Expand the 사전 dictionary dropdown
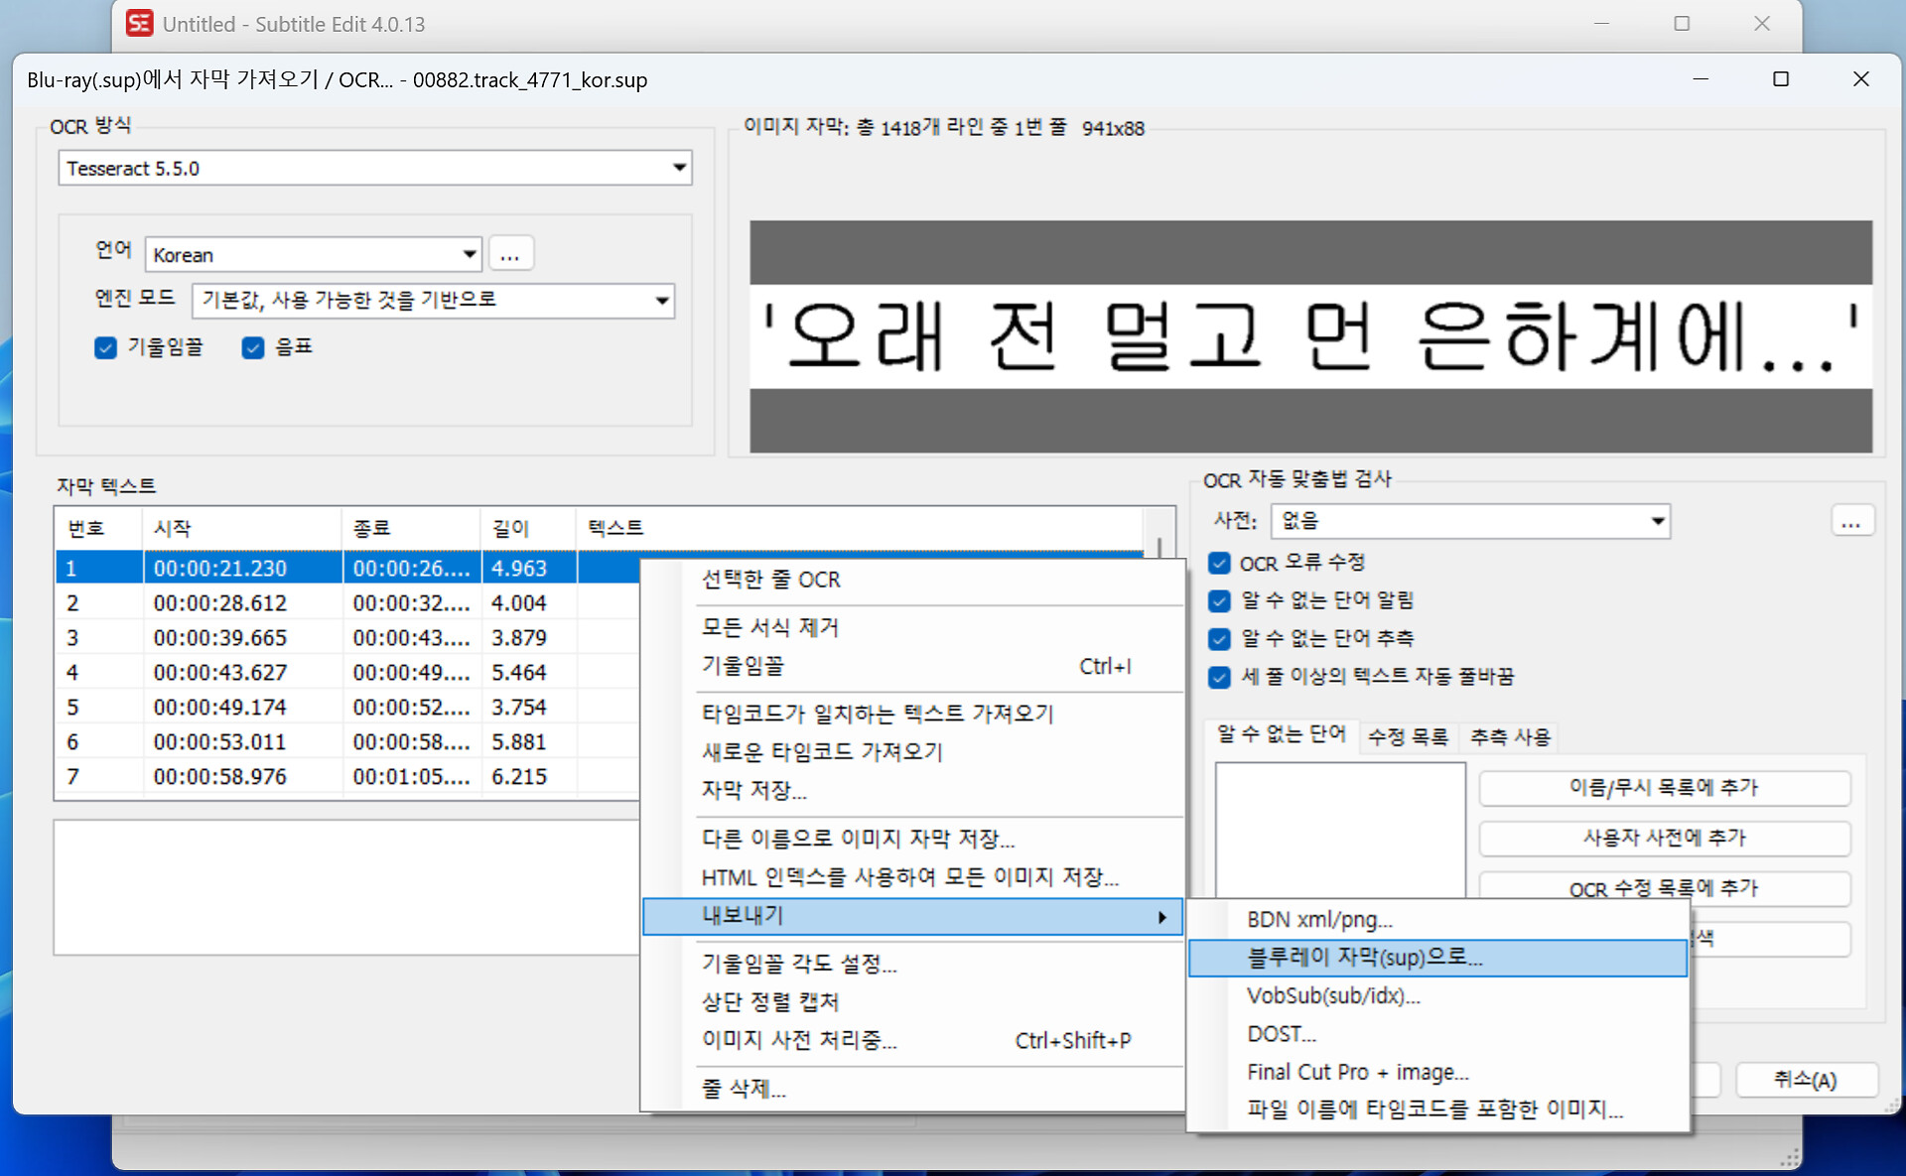The height and width of the screenshot is (1176, 1906). 1657,521
